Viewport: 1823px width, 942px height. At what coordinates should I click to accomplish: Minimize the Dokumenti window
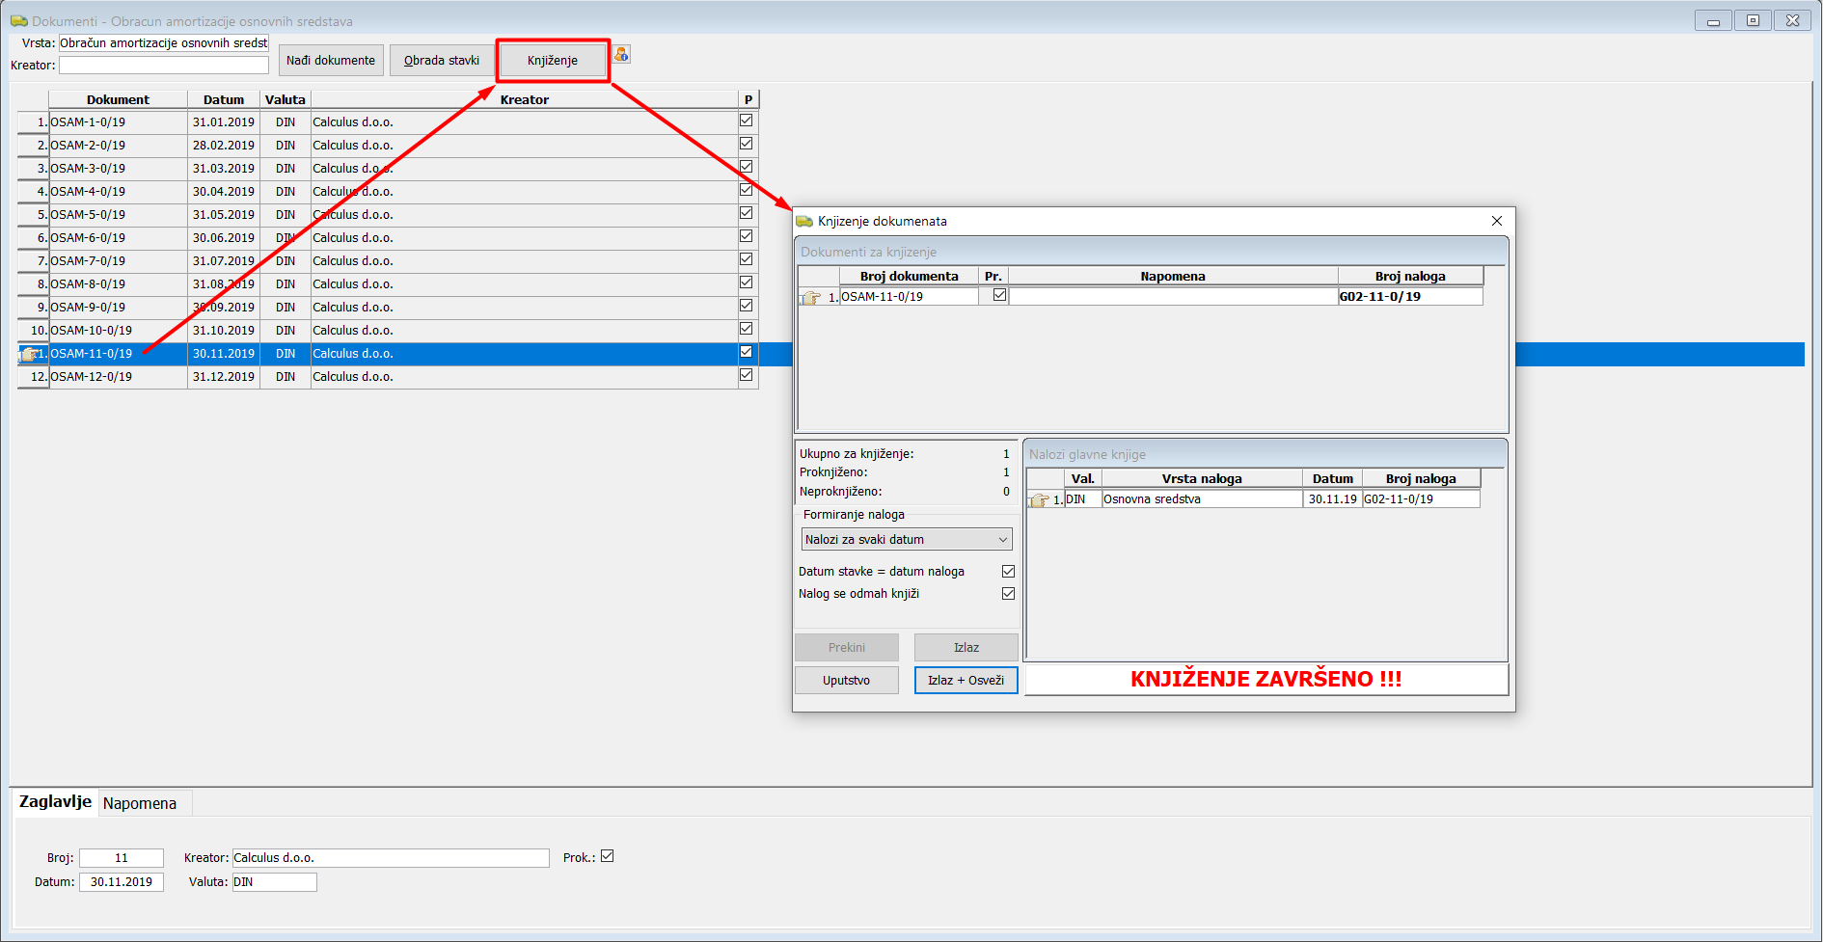pyautogui.click(x=1713, y=20)
